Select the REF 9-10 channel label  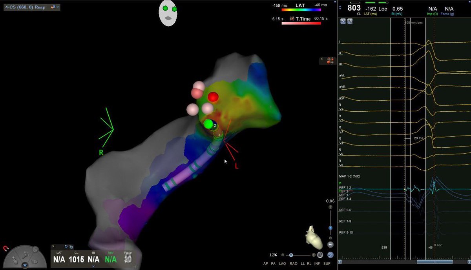tap(346, 232)
